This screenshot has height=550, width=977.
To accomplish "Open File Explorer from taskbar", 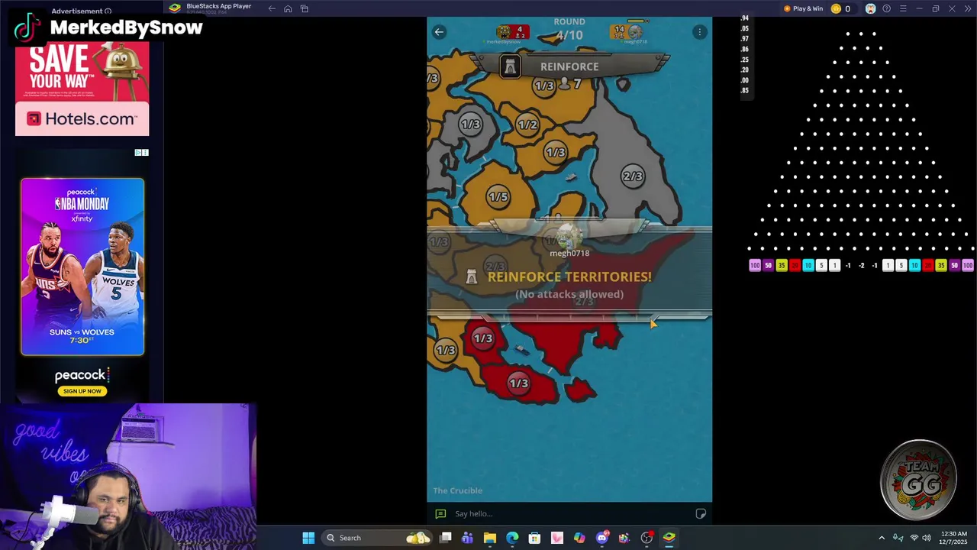I will coord(490,538).
